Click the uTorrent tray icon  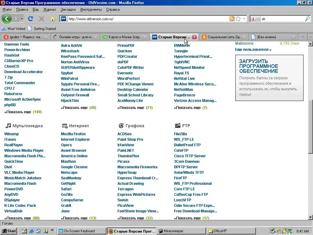(290, 231)
